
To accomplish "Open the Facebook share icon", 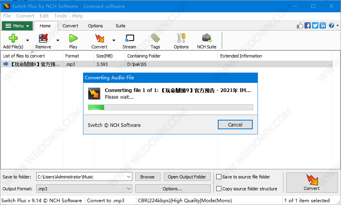I will (308, 26).
